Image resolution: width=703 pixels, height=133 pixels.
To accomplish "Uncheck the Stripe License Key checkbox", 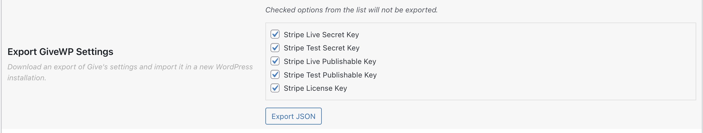I will (275, 88).
